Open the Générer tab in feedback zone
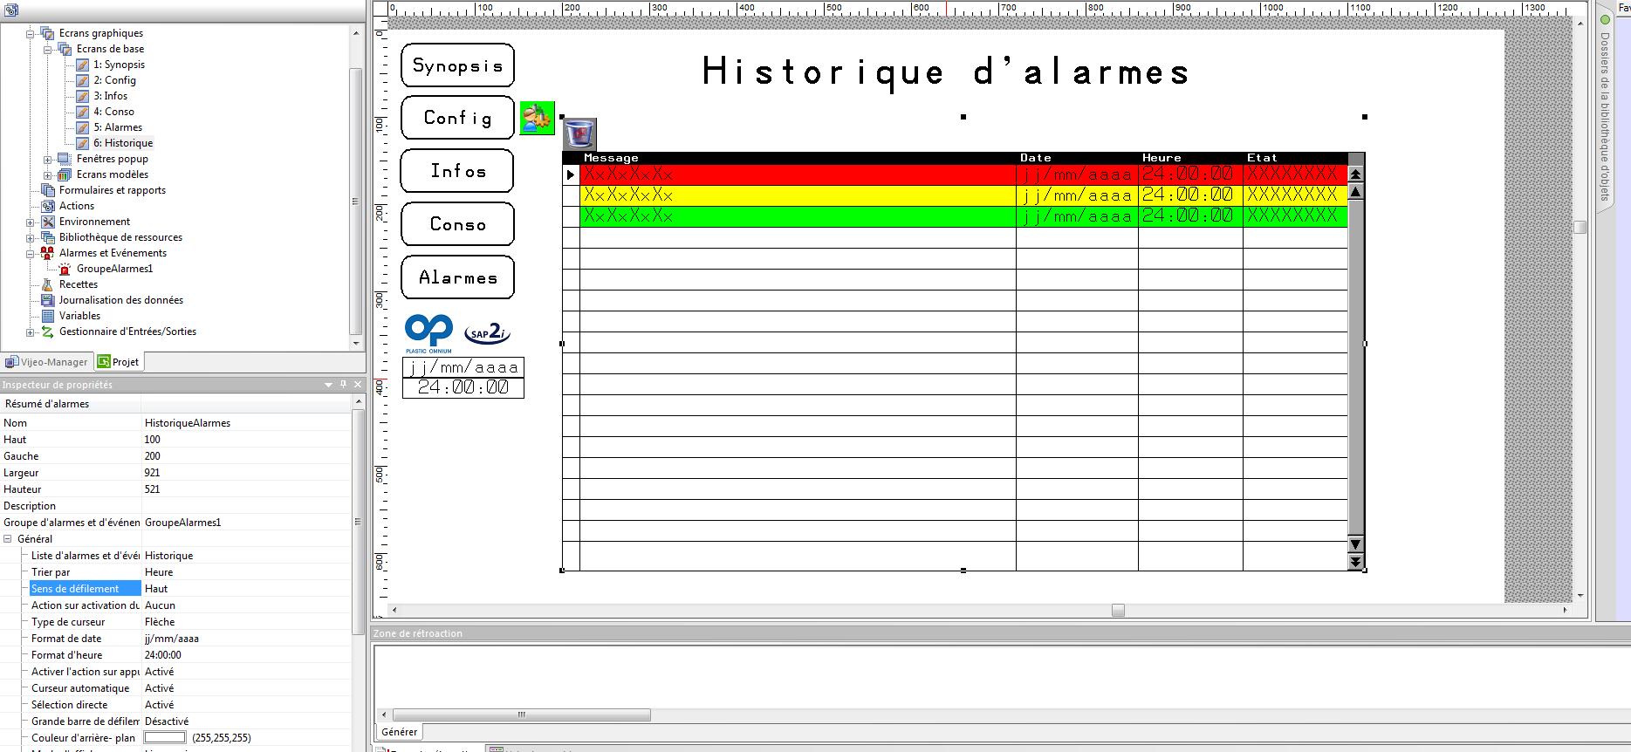The width and height of the screenshot is (1631, 752). (399, 732)
